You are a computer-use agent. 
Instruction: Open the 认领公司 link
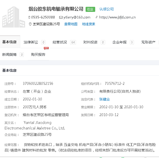point(106,9)
